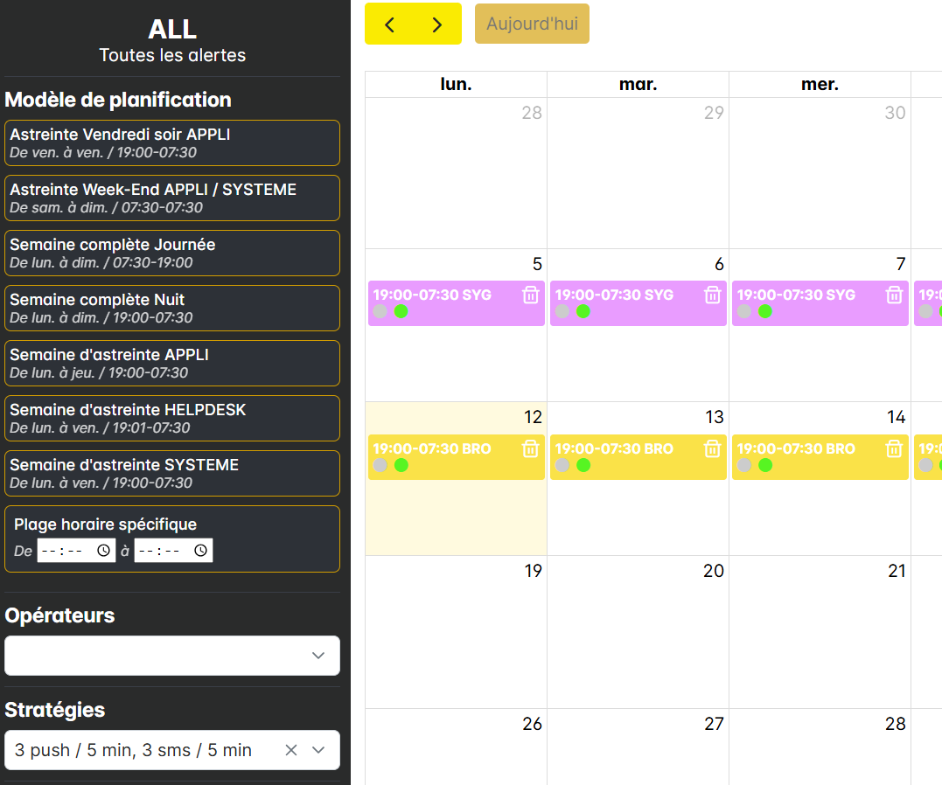Select the Astreinte Vendredi soir APPLI template
942x785 pixels.
(172, 143)
